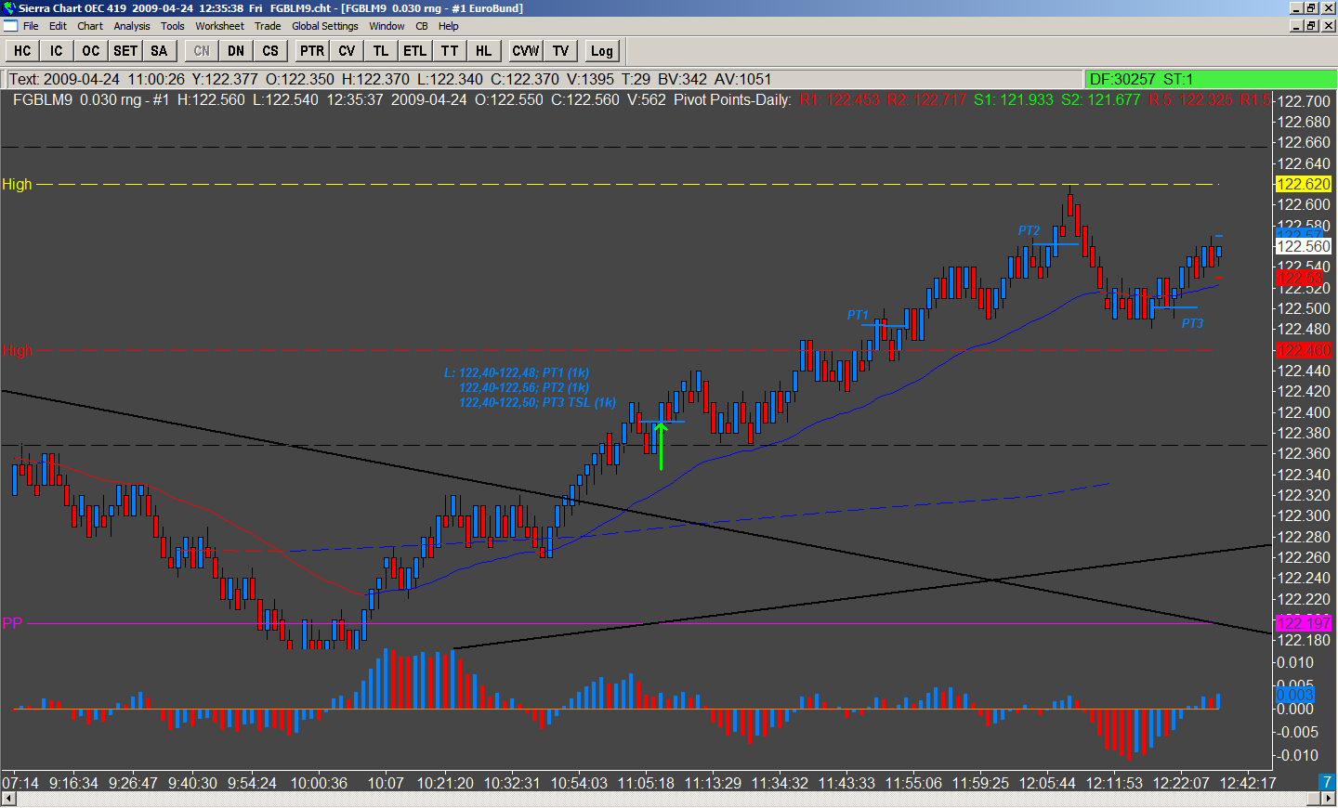Click the white 122.560 last price label
1338x808 pixels.
point(1304,246)
